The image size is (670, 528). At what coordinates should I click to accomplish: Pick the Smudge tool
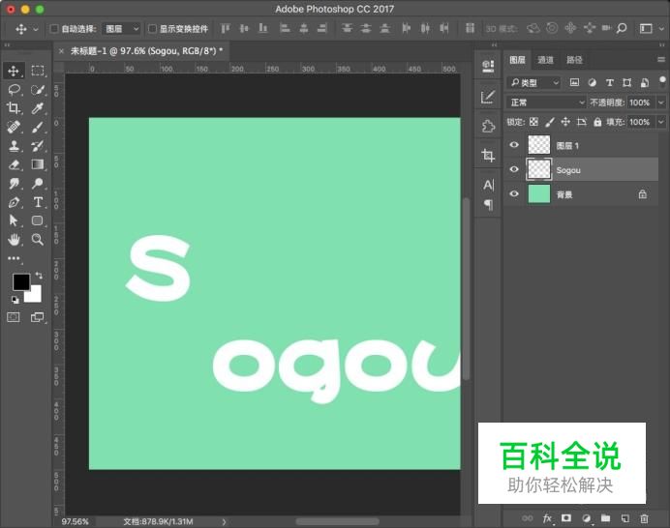tap(14, 184)
